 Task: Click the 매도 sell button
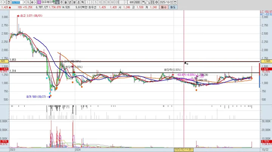click(173, 7)
